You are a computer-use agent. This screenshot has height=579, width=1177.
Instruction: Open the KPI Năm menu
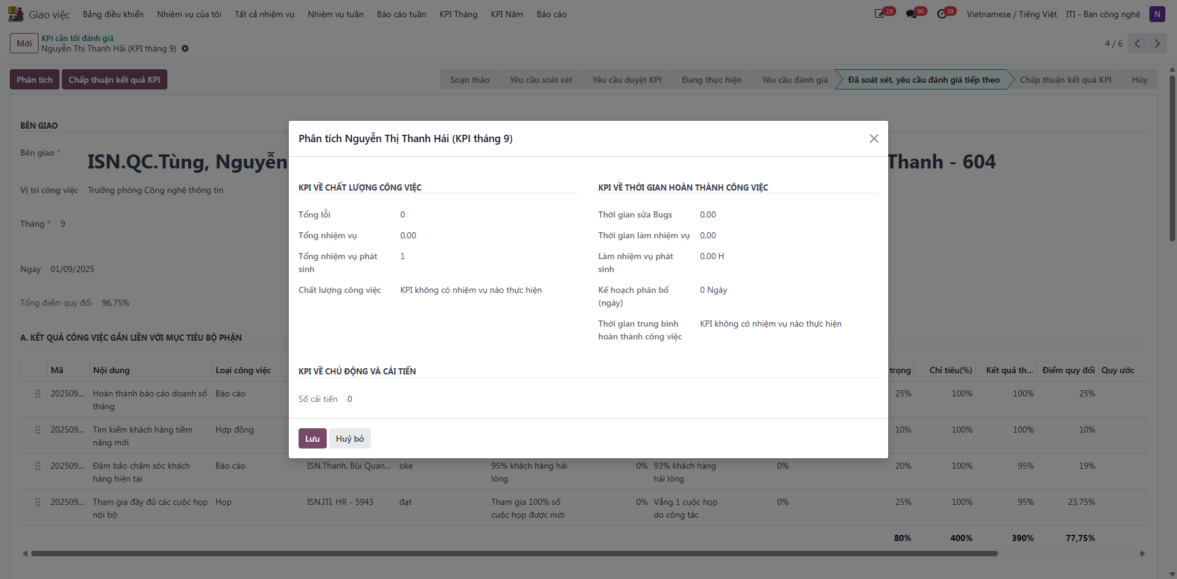point(506,14)
